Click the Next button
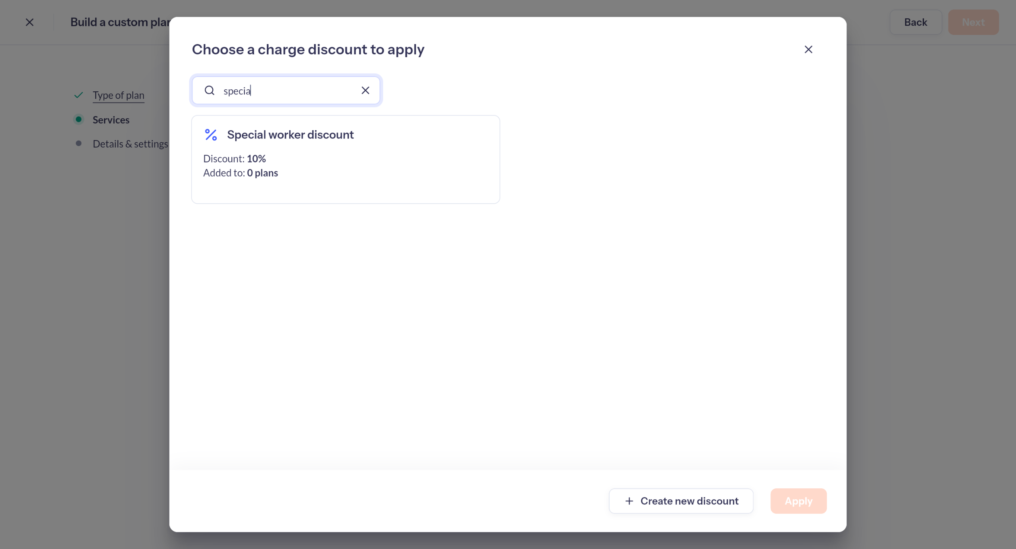Viewport: 1016px width, 549px height. coord(973,22)
